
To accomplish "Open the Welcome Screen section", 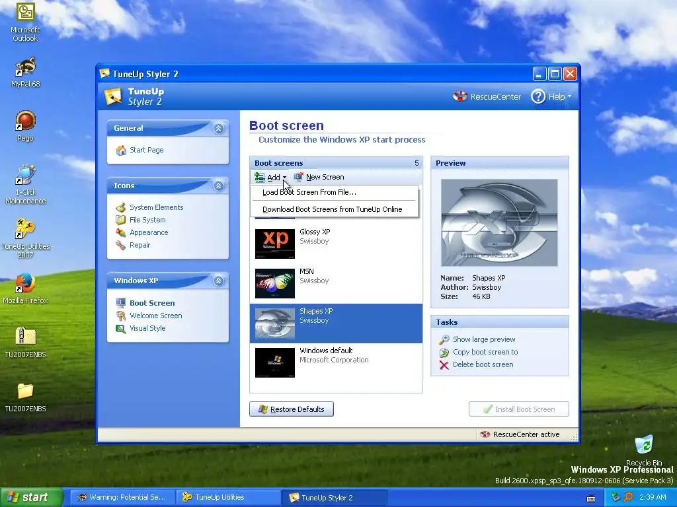I will (x=156, y=316).
